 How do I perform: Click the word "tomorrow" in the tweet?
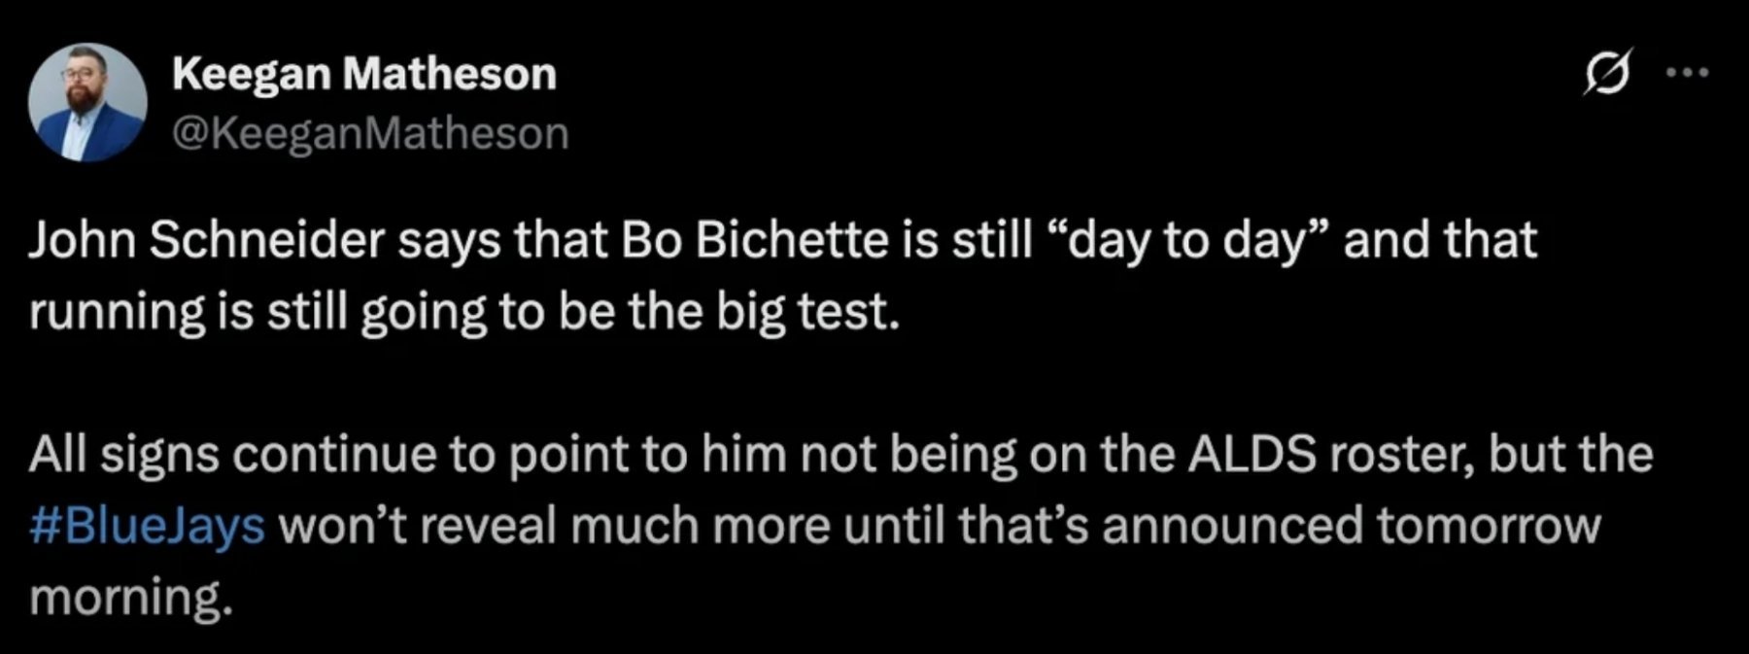click(1489, 526)
